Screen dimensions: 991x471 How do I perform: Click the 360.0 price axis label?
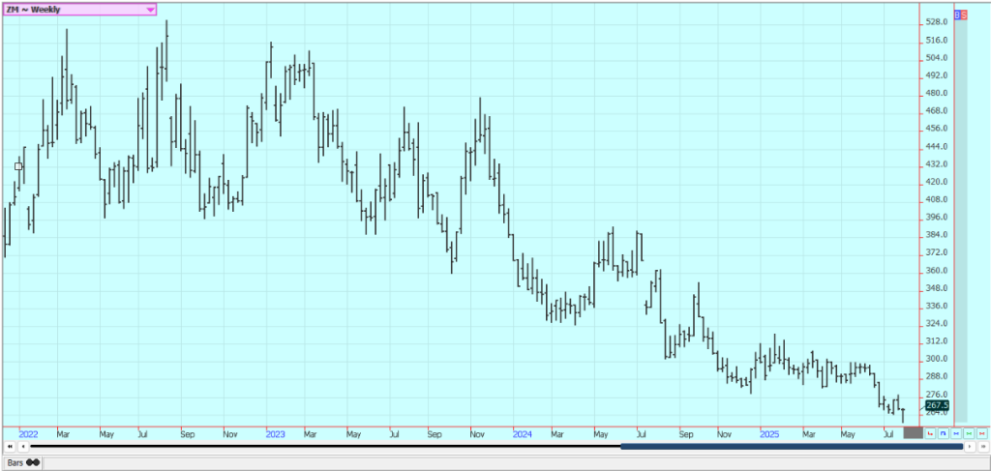pyautogui.click(x=937, y=270)
